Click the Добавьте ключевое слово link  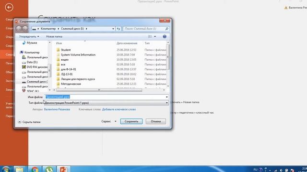[119, 109]
